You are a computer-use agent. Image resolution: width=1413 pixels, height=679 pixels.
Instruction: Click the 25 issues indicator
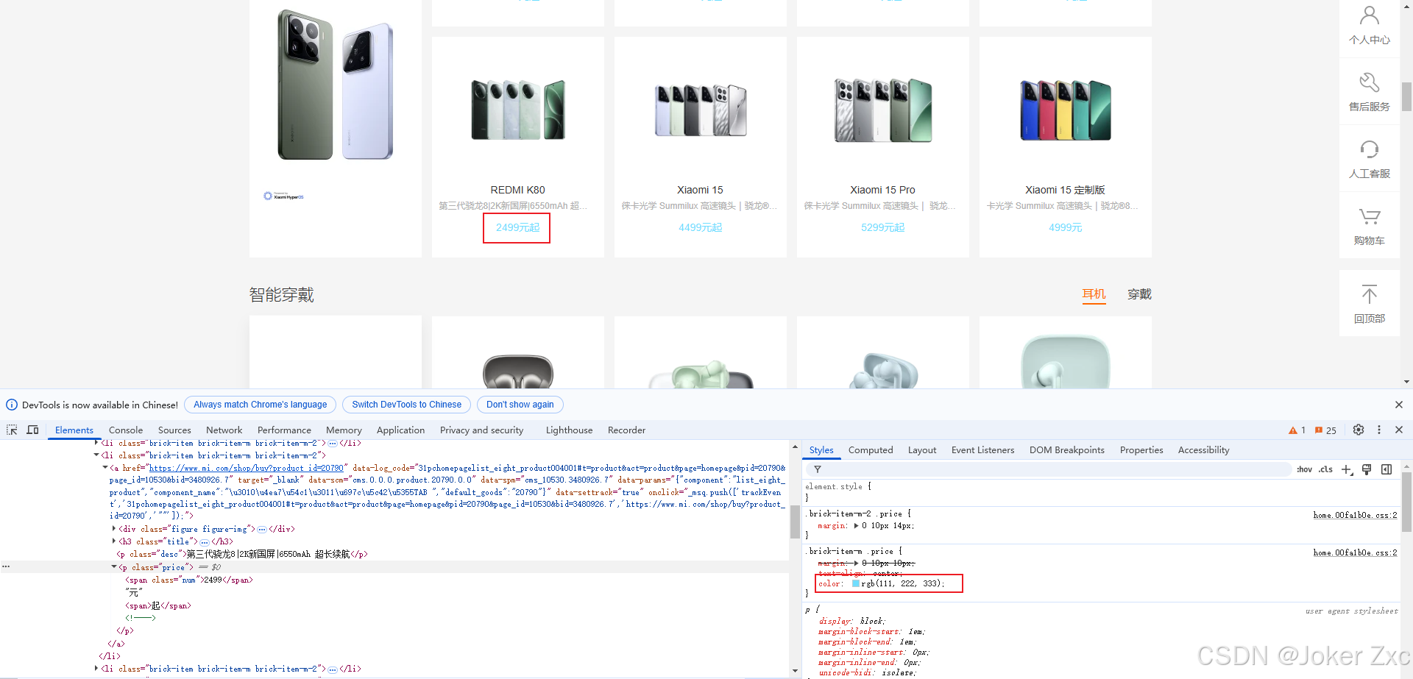point(1325,430)
